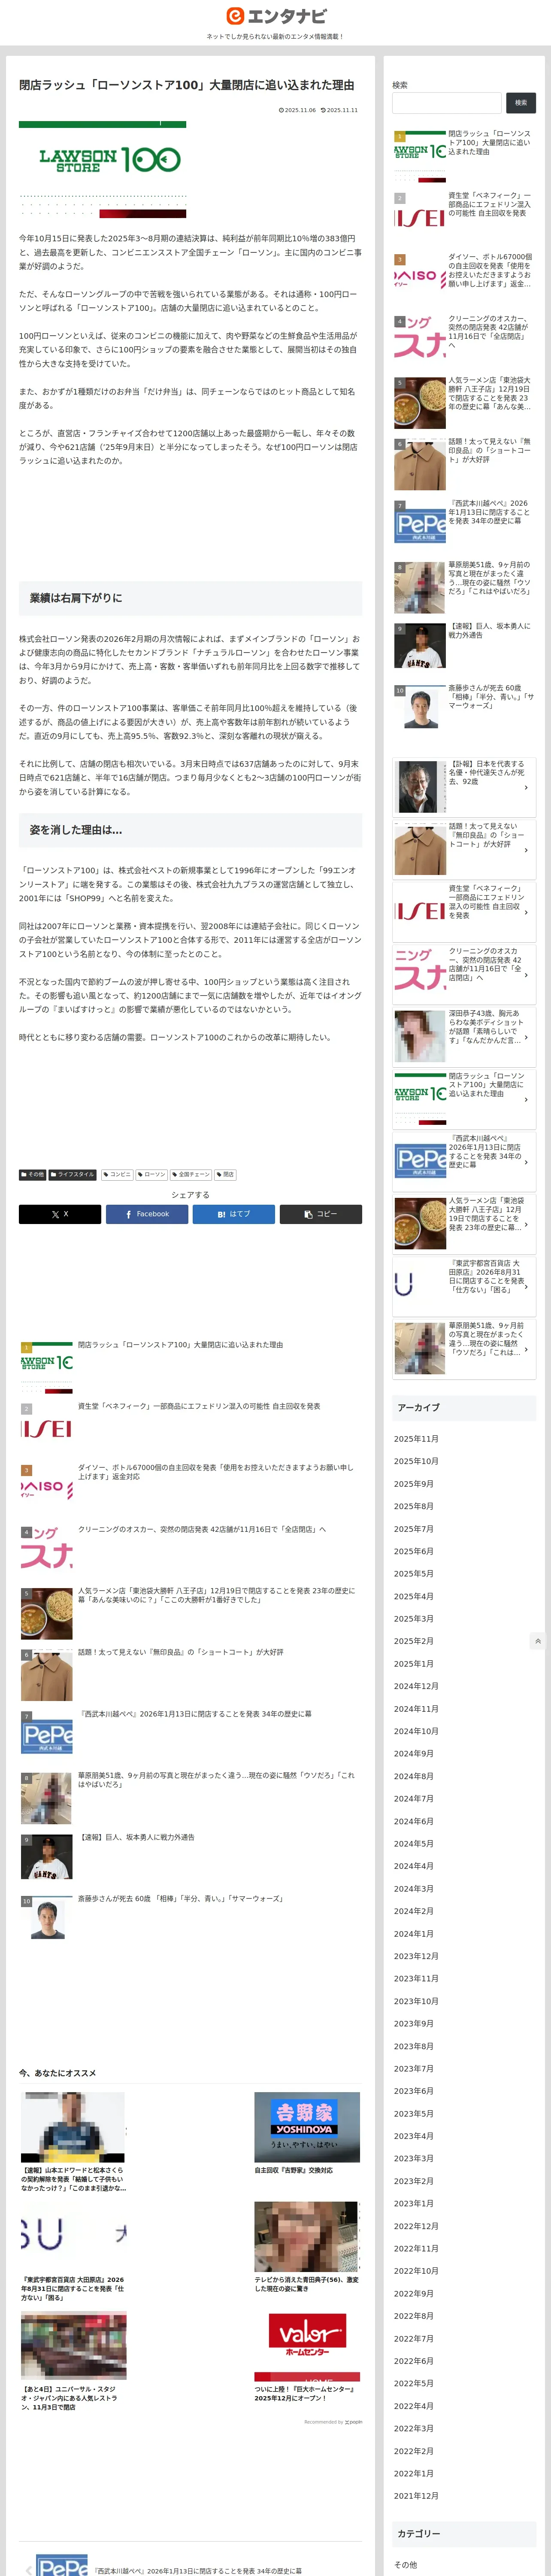Open archive link 2025年10月
Screen dimensions: 551x2576
[416, 1461]
